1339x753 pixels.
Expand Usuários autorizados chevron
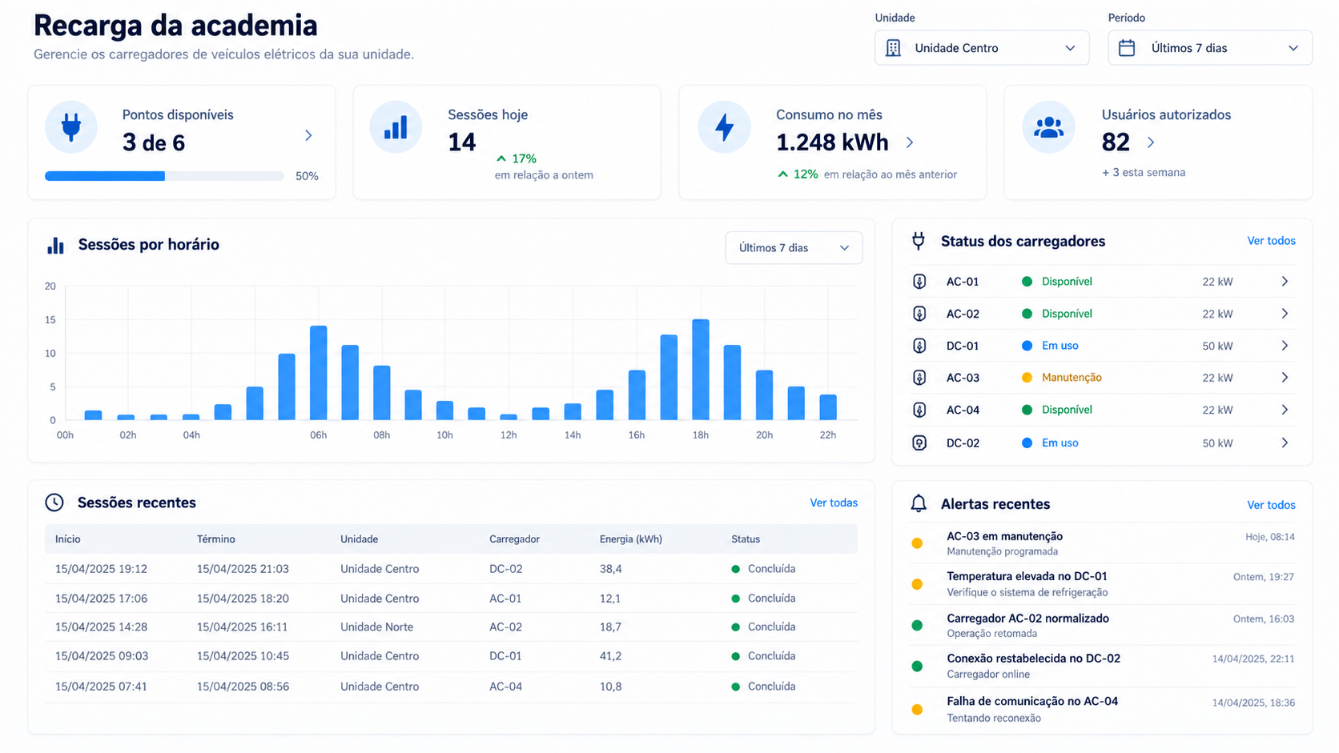1151,142
